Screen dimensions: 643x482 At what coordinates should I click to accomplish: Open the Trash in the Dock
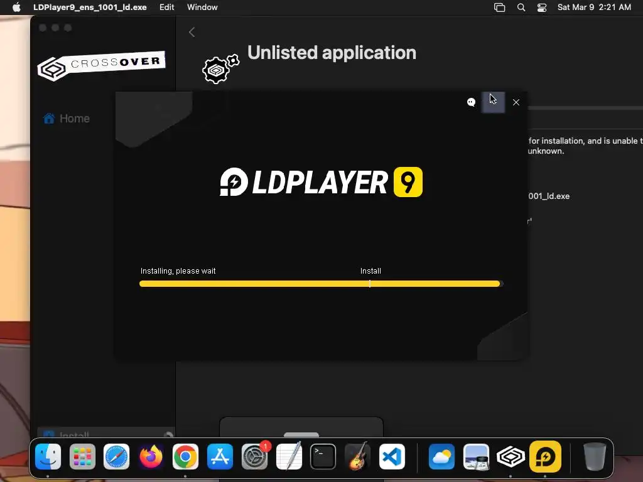tap(595, 456)
